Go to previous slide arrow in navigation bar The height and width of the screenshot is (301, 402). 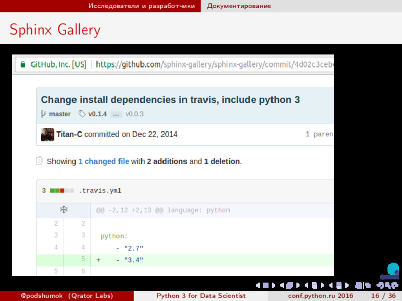pos(258,285)
